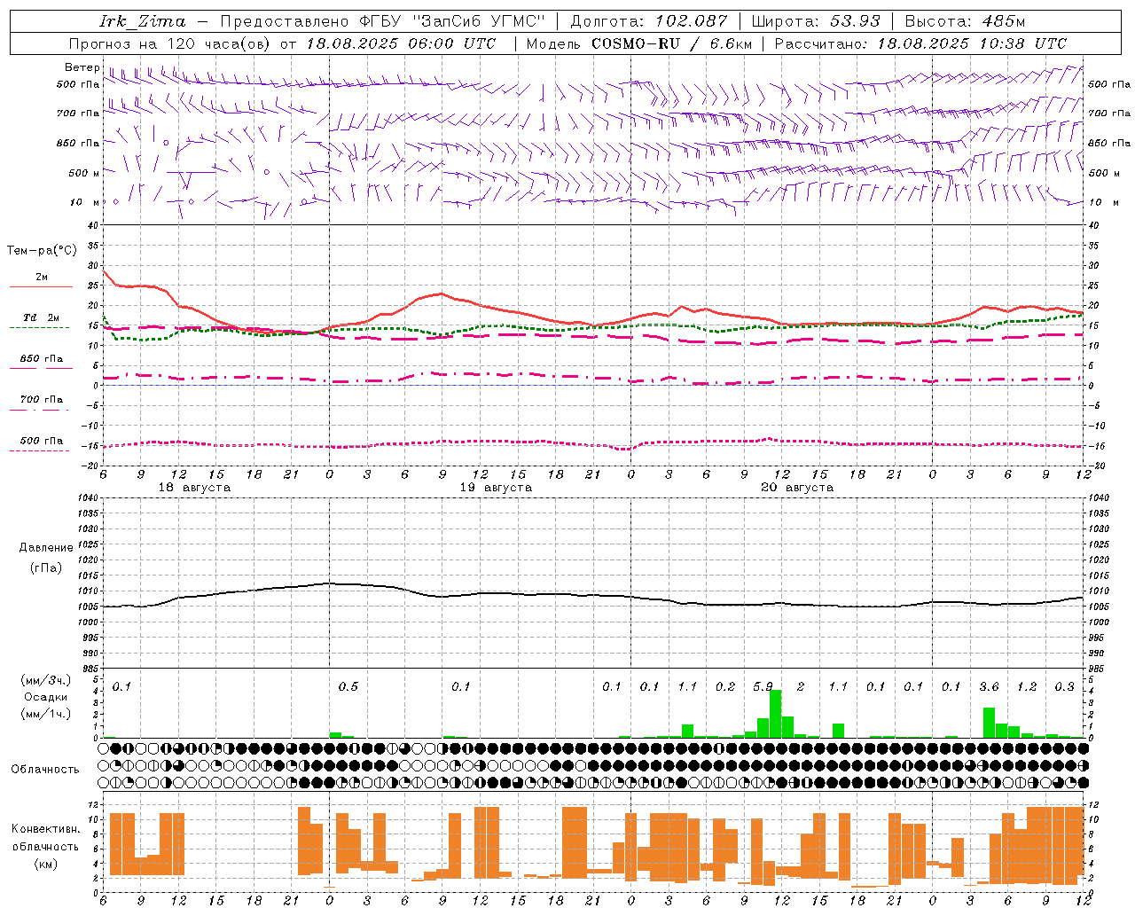
Task: Click the 0.2 precipitation value
Action: tap(725, 687)
